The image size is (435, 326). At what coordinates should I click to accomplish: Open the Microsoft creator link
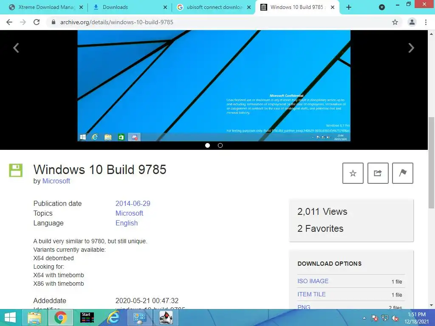[56, 181]
